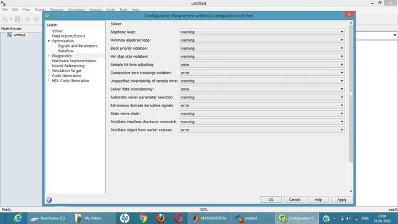Screen dimensions: 398x224
Task: Open the HP icon in the taskbar
Action: click(124, 218)
